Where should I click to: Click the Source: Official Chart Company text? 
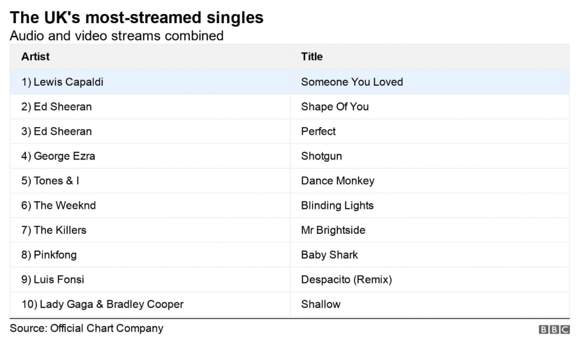(x=86, y=328)
